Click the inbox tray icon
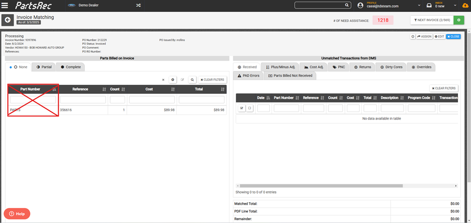 click(429, 5)
